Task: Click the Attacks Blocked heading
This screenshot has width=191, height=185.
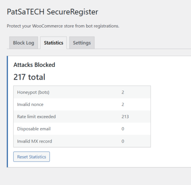Action: click(34, 65)
